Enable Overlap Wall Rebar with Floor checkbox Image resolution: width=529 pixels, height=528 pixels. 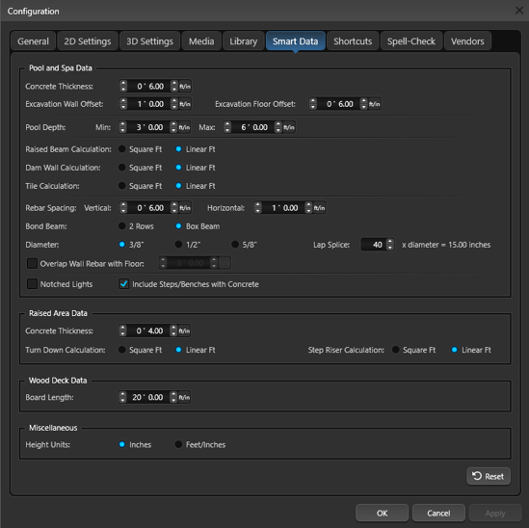coord(32,263)
